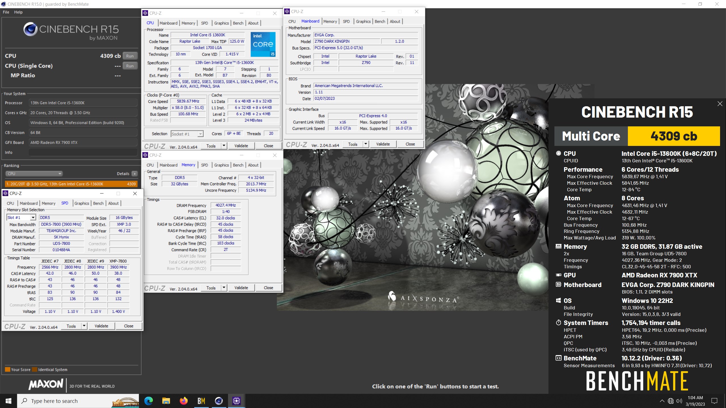Click Close in the Memory CPU-Z window
The image size is (726, 408).
[268, 288]
